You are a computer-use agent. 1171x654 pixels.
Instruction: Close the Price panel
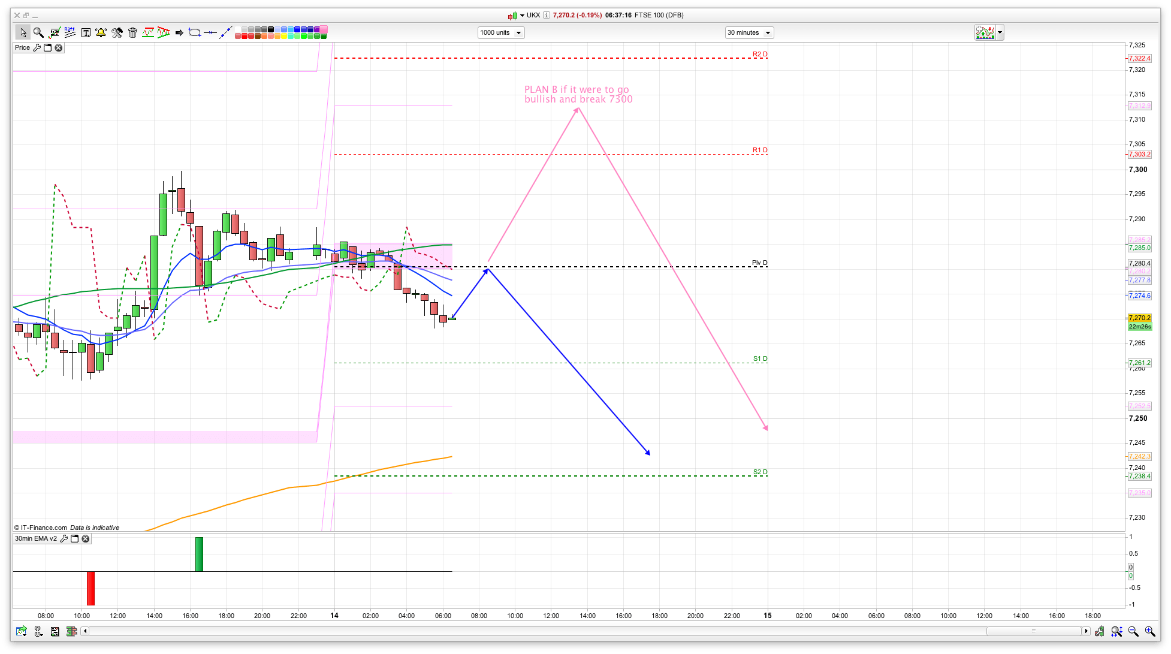(59, 48)
